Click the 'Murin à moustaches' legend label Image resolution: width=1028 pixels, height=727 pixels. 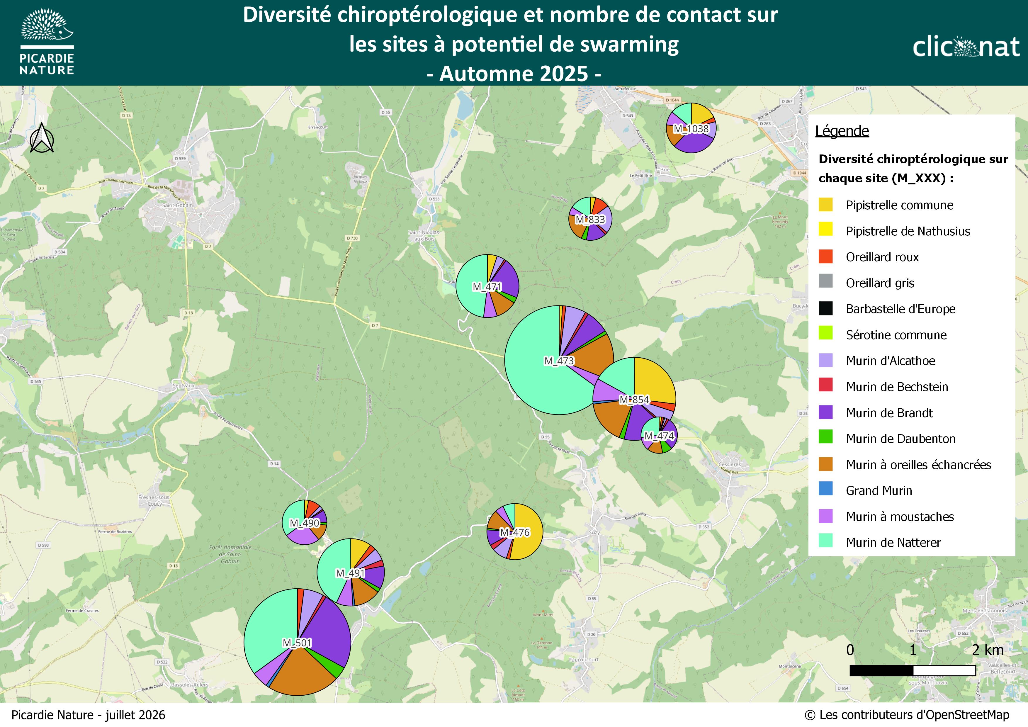pyautogui.click(x=900, y=517)
